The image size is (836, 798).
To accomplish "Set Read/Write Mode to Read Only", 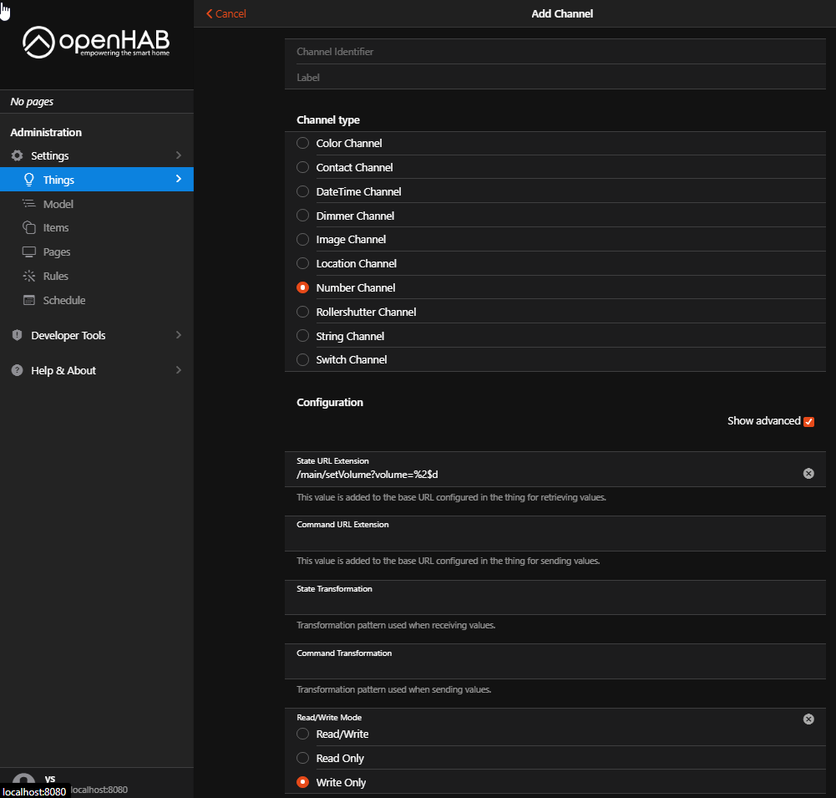I will 302,758.
